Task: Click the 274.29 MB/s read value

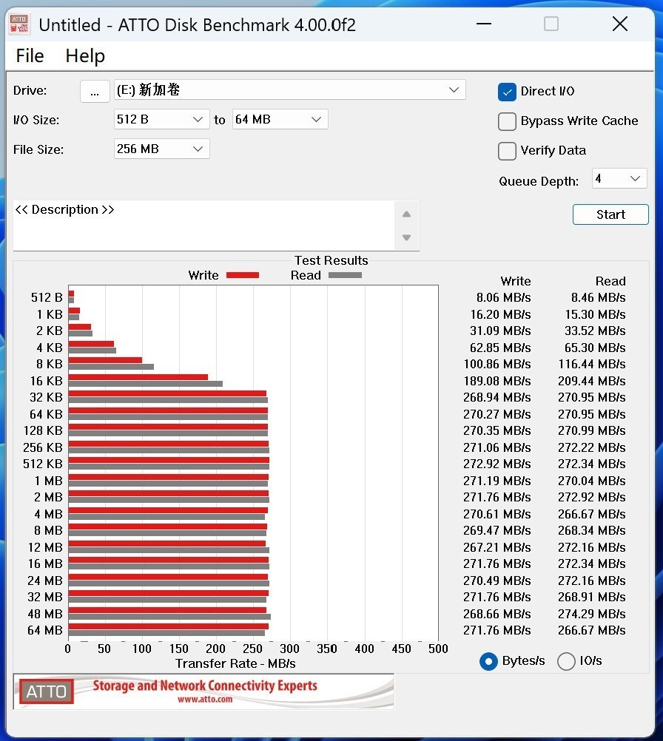Action: [591, 614]
